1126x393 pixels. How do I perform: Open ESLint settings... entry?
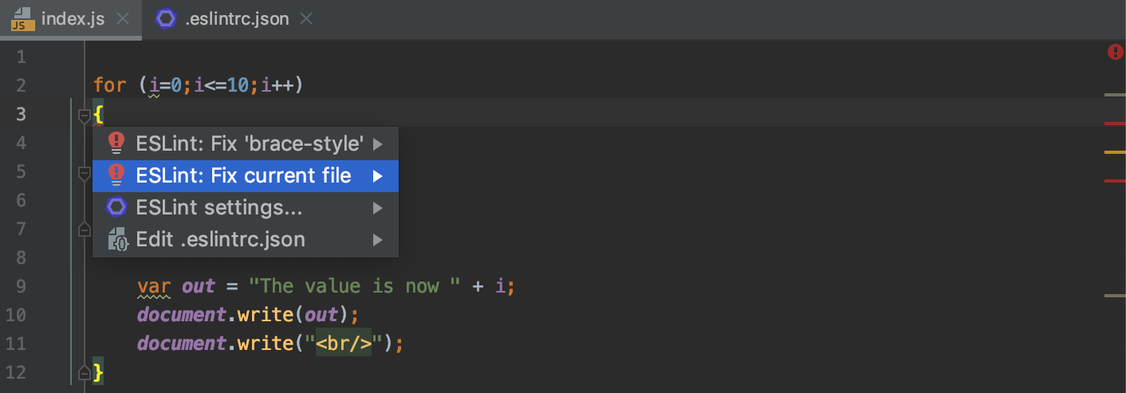[x=246, y=208]
